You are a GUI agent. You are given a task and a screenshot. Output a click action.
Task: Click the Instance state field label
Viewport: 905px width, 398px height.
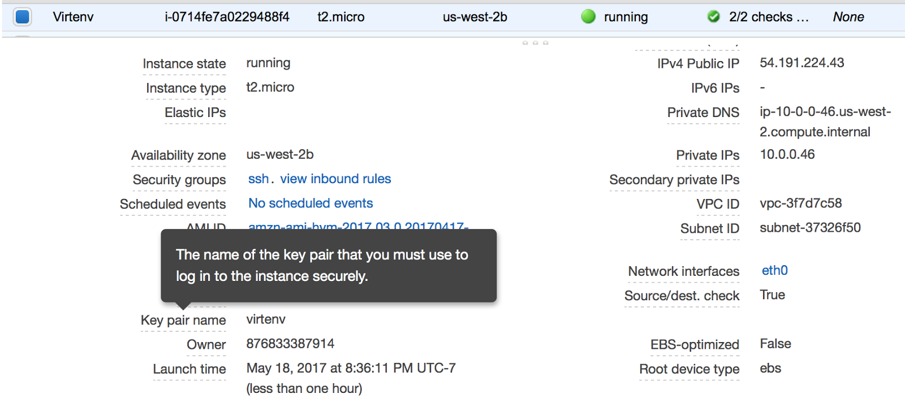point(184,64)
